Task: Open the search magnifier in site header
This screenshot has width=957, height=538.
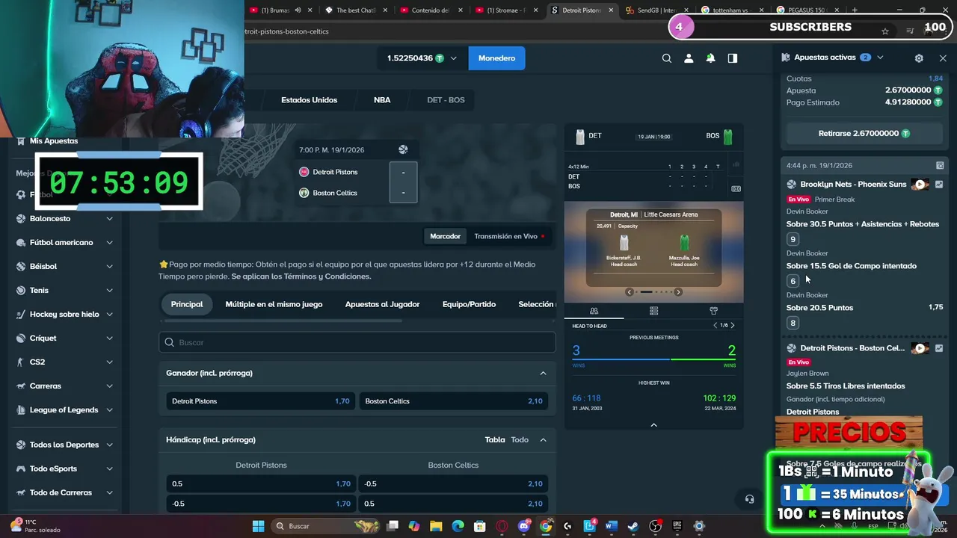Action: [x=667, y=58]
